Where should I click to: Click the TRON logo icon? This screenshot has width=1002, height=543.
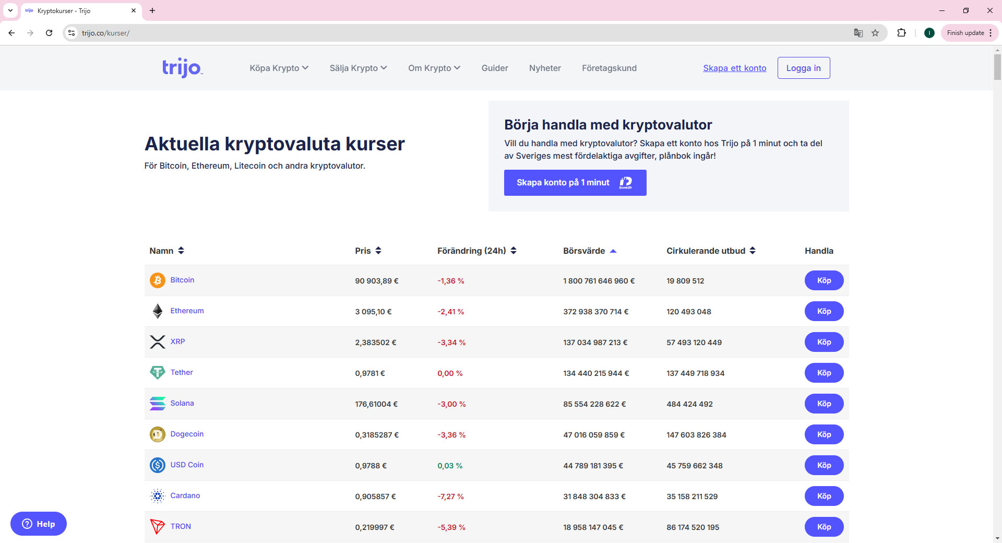pos(157,527)
